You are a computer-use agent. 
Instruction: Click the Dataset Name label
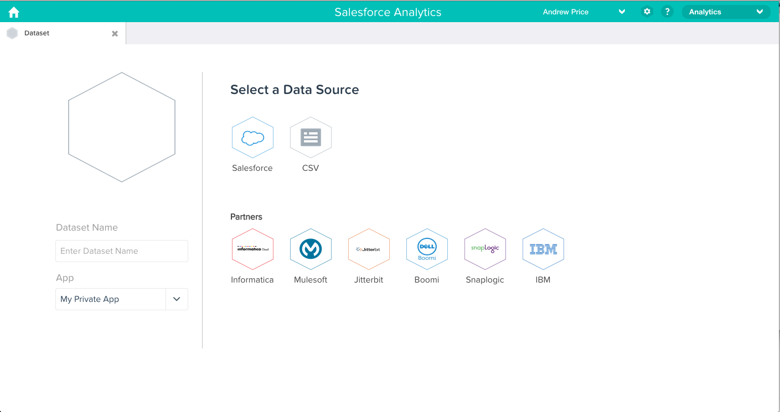point(87,227)
